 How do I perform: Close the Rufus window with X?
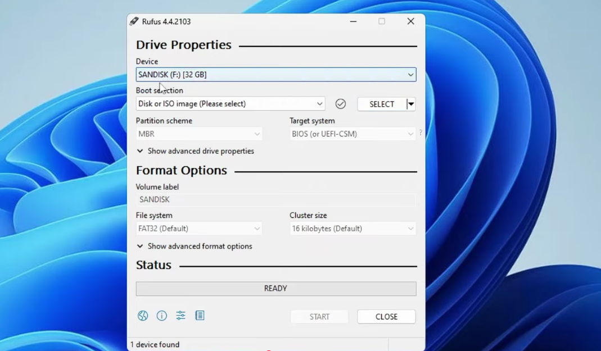tap(410, 21)
